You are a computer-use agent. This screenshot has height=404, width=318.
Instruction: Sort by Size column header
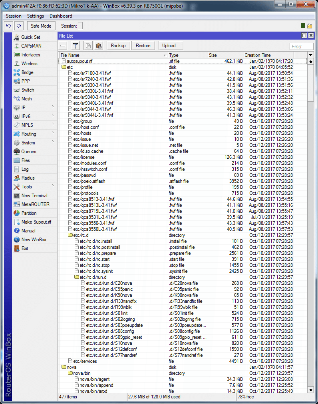pyautogui.click(x=226, y=55)
